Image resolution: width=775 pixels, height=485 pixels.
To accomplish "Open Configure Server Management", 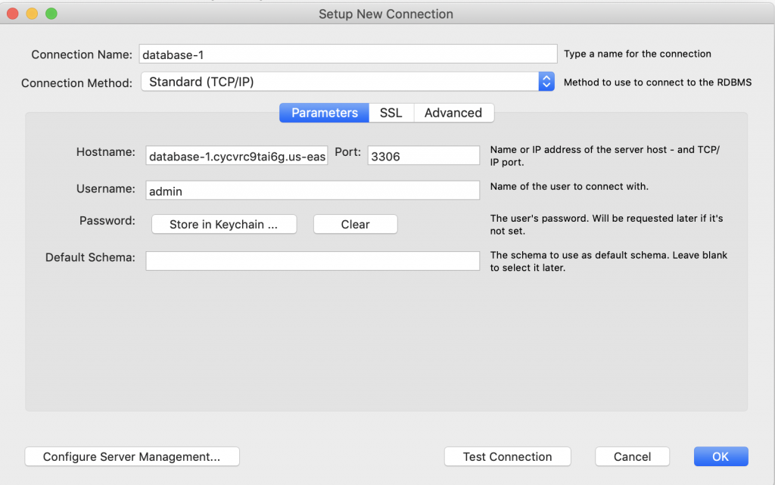I will point(132,456).
